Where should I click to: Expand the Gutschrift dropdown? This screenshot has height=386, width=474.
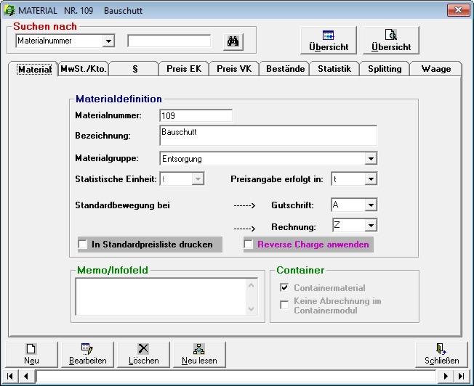point(371,205)
